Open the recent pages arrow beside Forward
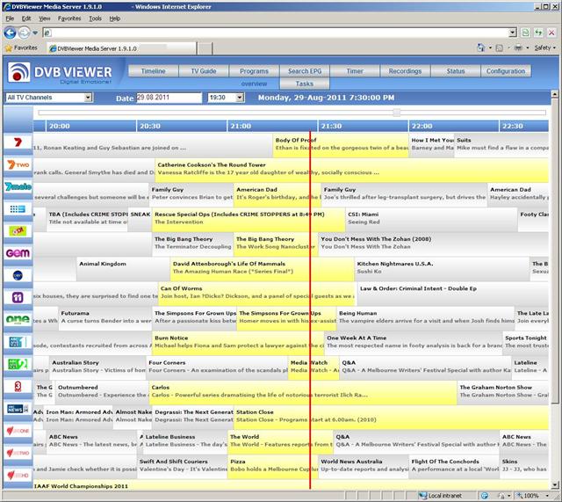This screenshot has height=502, width=562. (35, 33)
